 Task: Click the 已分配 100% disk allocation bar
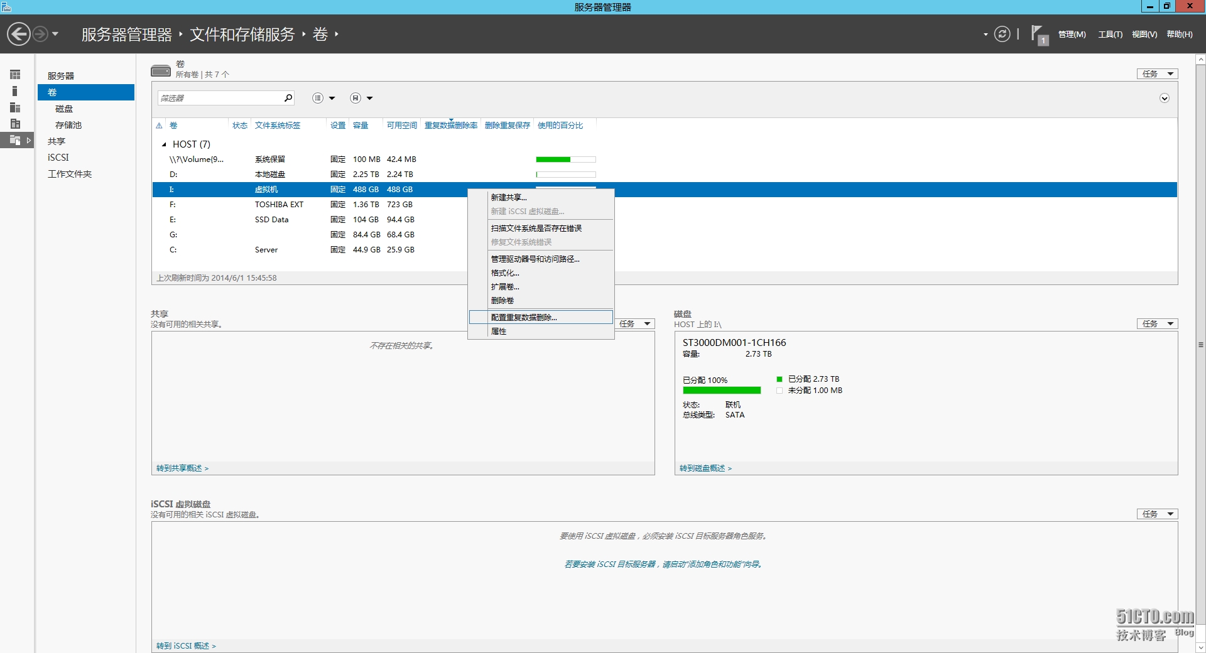tap(722, 391)
